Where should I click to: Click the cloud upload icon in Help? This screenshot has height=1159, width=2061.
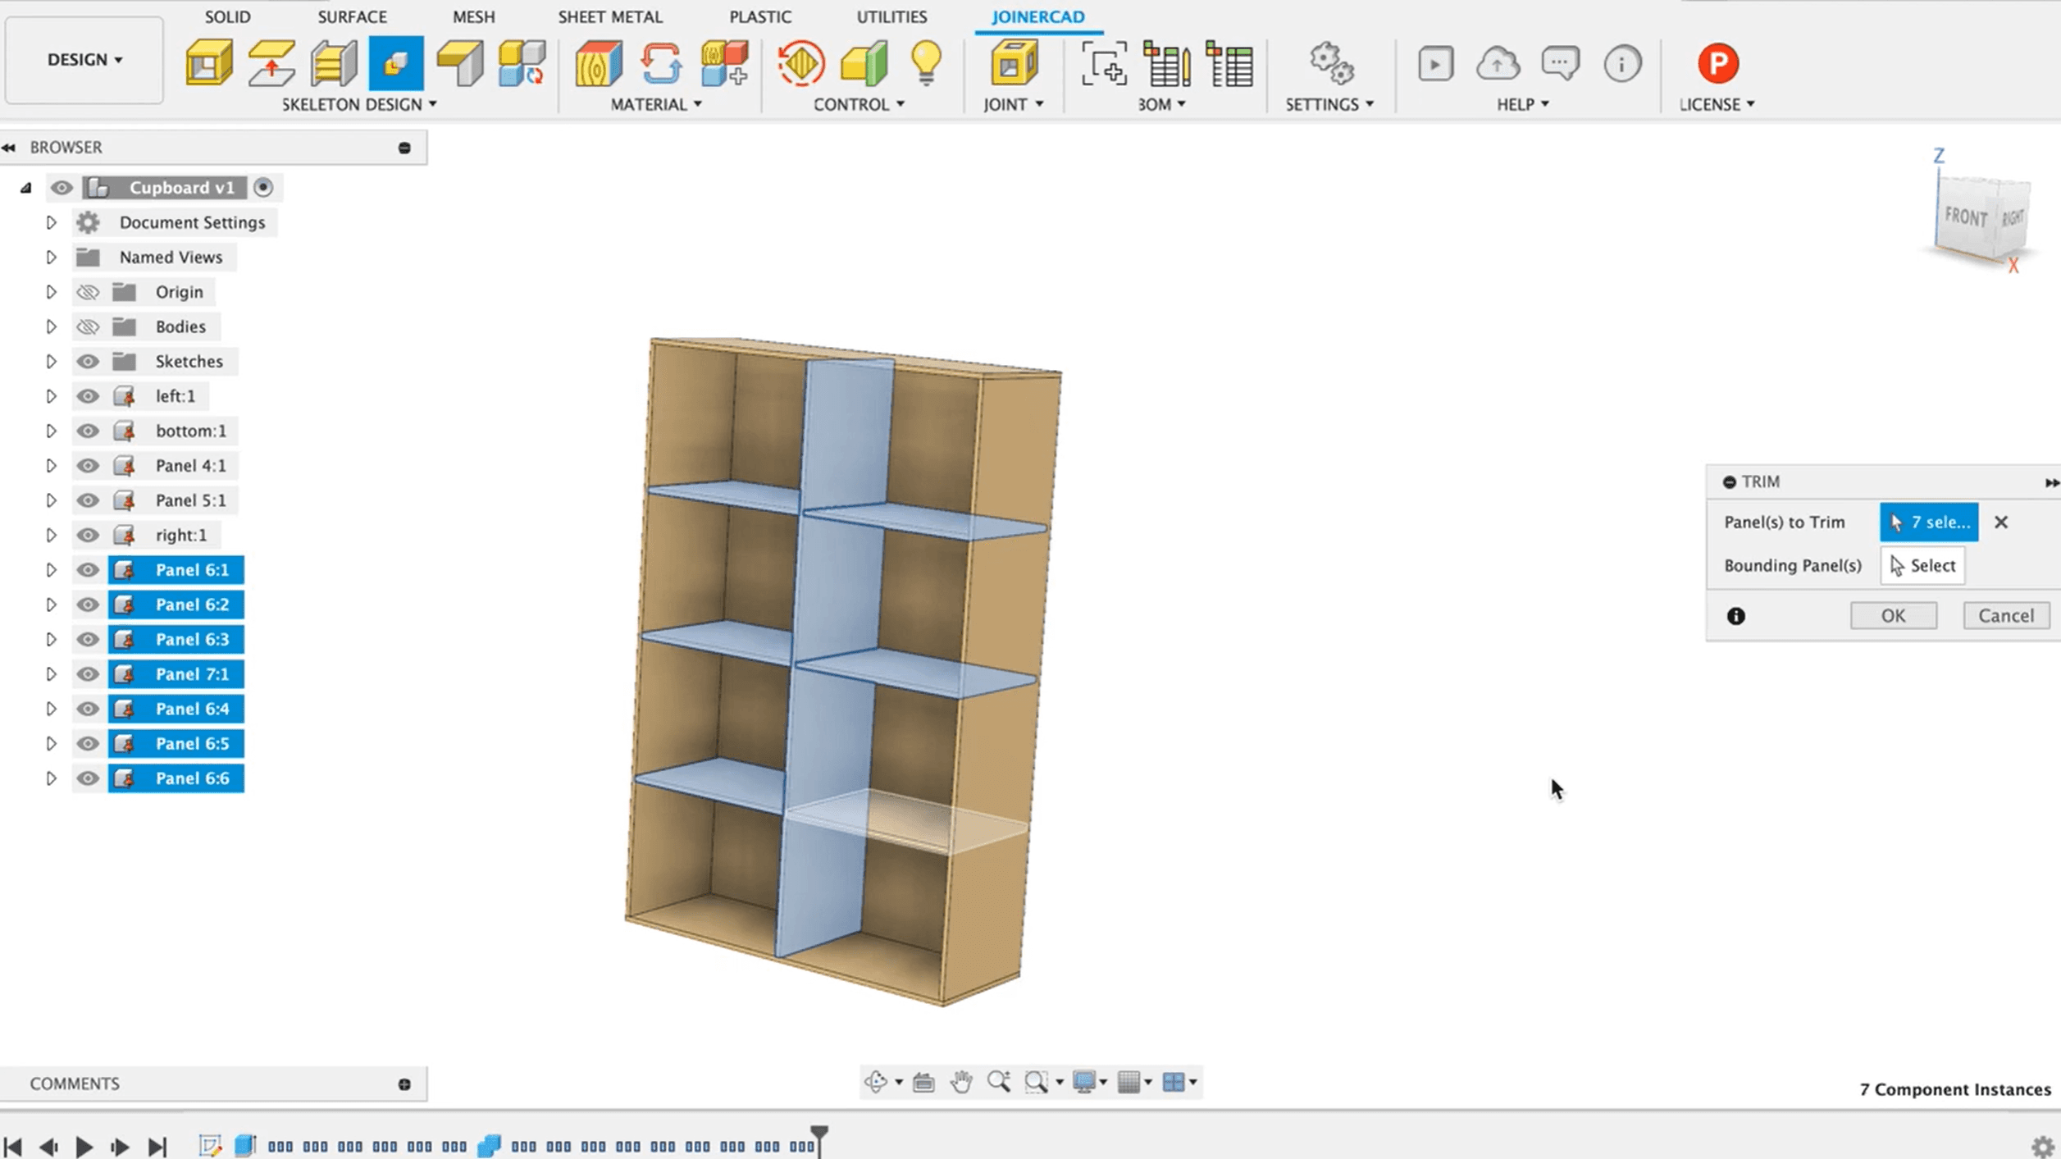pos(1498,63)
